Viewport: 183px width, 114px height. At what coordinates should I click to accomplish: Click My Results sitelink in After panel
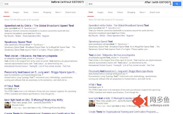[x=93, y=36]
